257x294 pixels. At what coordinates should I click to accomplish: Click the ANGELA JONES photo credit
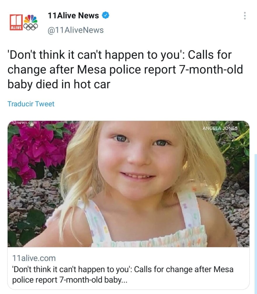(x=220, y=128)
